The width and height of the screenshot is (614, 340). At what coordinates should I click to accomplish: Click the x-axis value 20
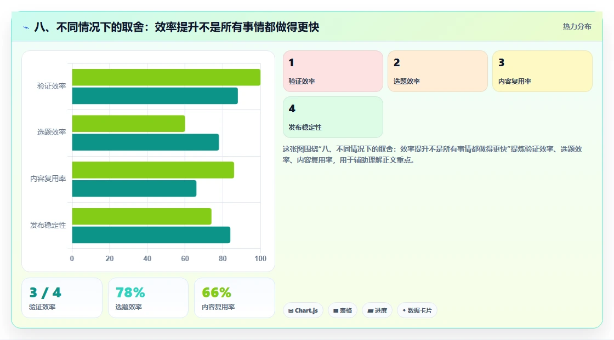point(110,258)
